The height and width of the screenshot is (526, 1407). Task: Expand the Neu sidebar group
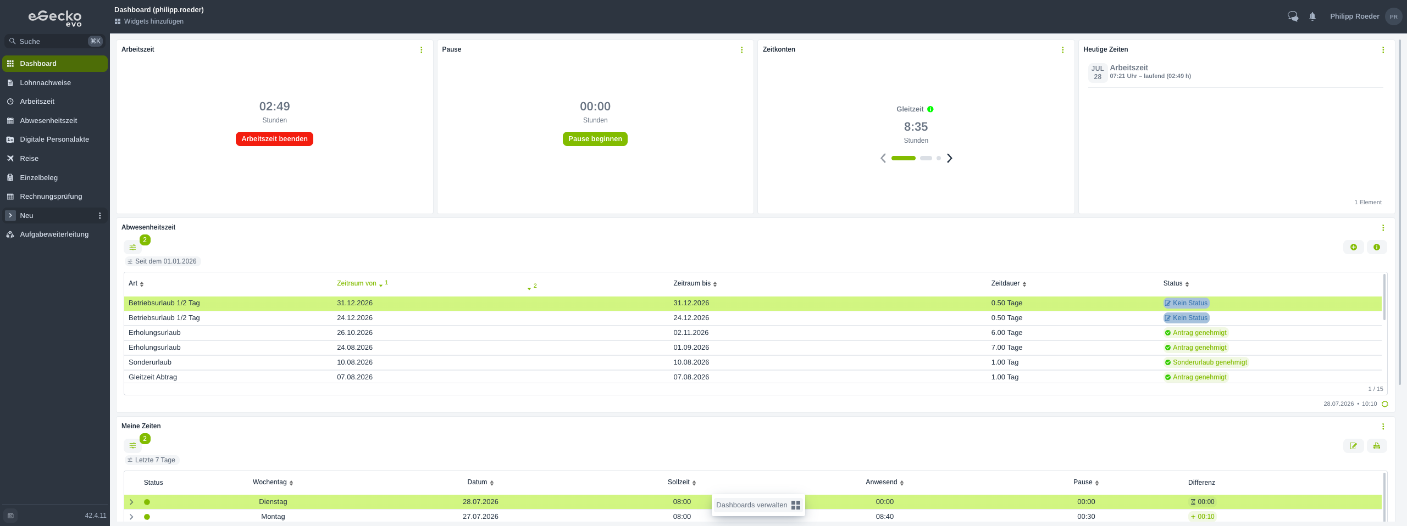(x=10, y=216)
